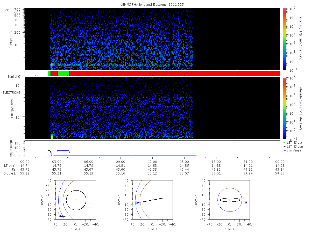Click the 03:00 time tick label
Viewport: 311px width, 233px height.
(x=57, y=162)
